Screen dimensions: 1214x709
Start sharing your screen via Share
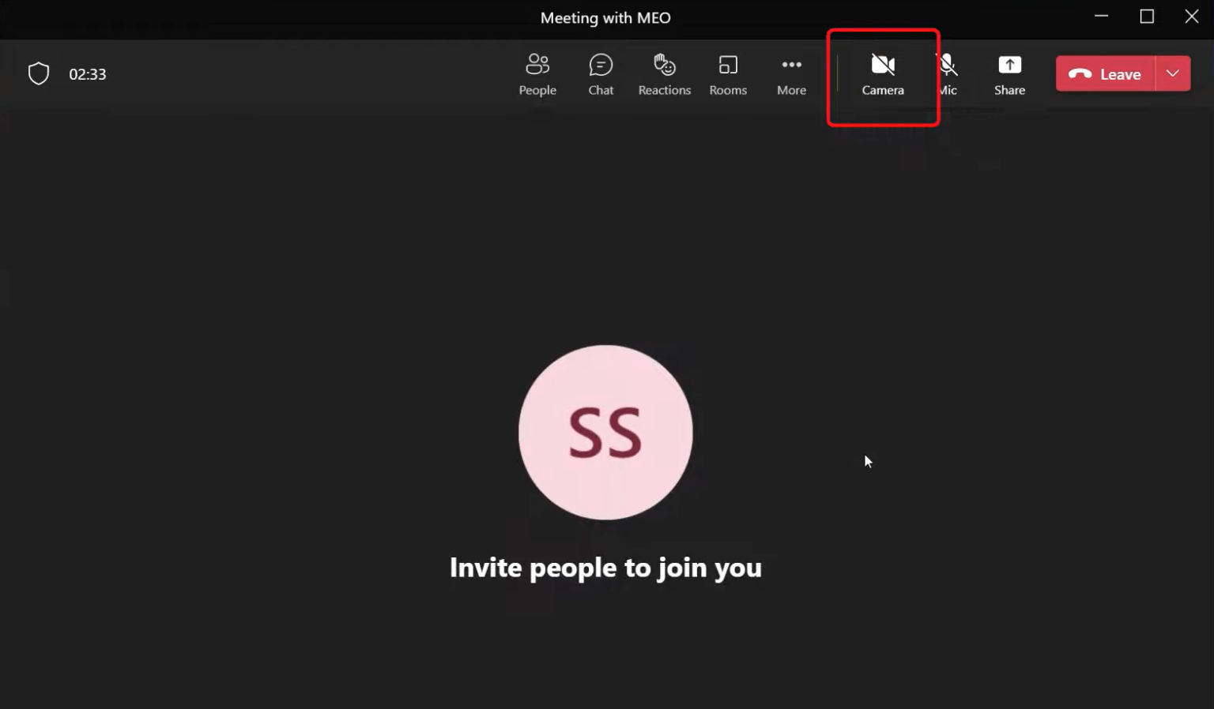(1009, 73)
